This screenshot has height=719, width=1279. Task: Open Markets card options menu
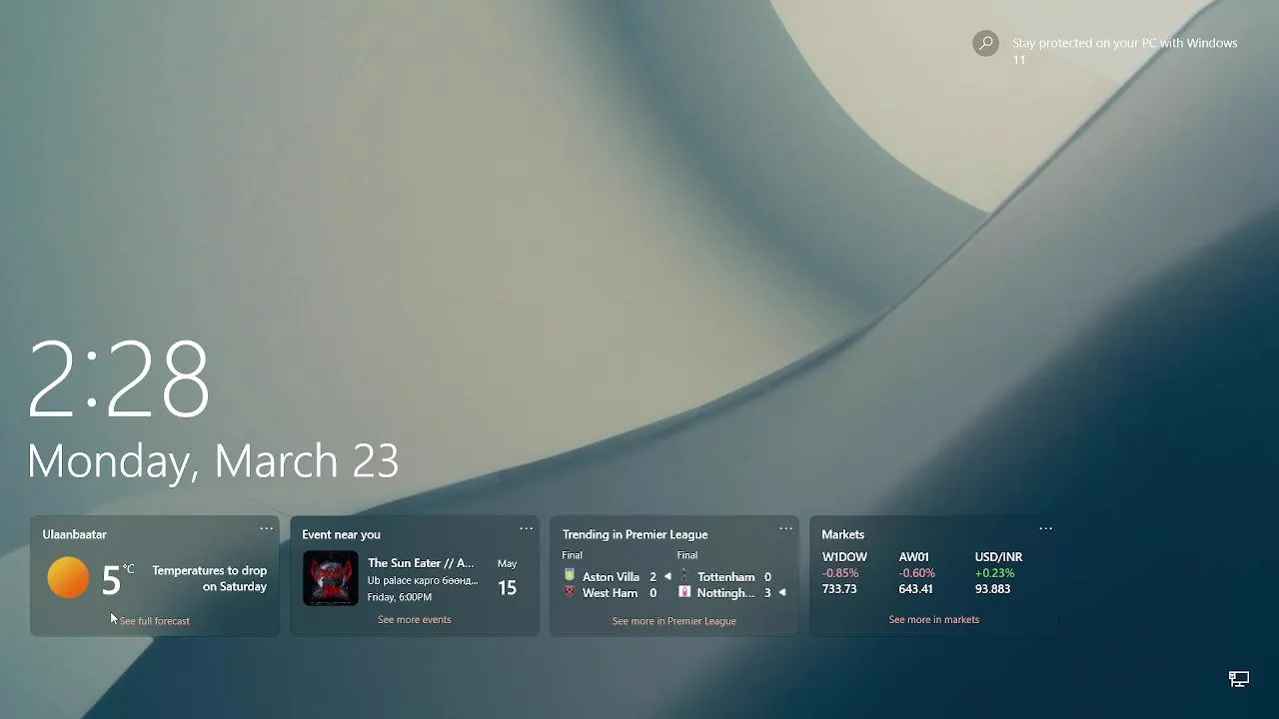(x=1045, y=528)
